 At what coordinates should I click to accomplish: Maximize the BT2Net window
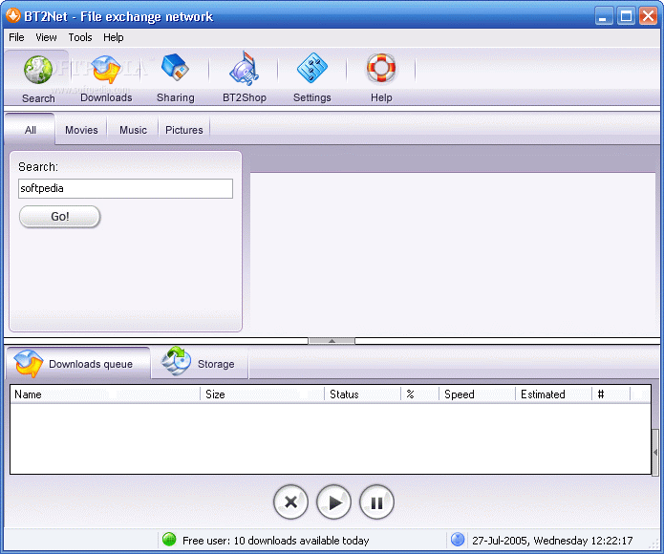(x=626, y=16)
